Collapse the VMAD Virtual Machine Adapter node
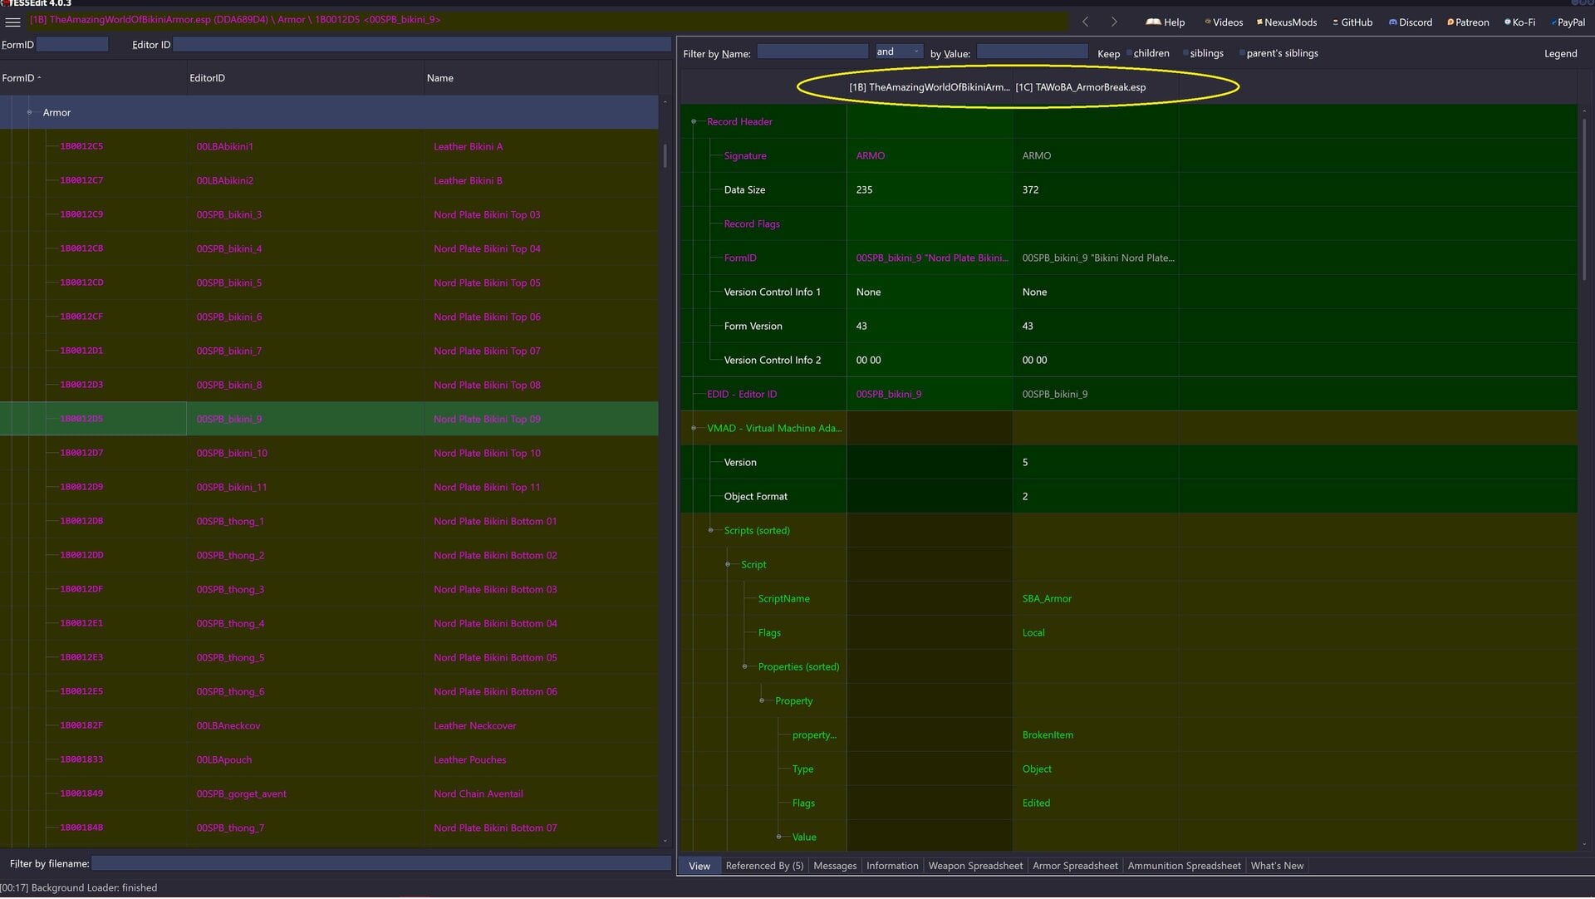The width and height of the screenshot is (1595, 899). point(694,429)
